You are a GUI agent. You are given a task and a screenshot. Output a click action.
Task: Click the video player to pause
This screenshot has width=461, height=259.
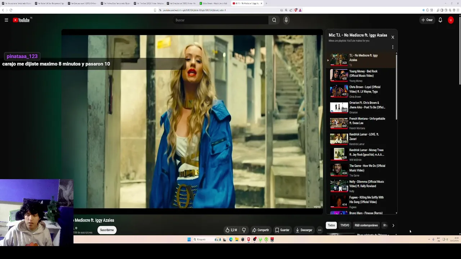pos(192,121)
